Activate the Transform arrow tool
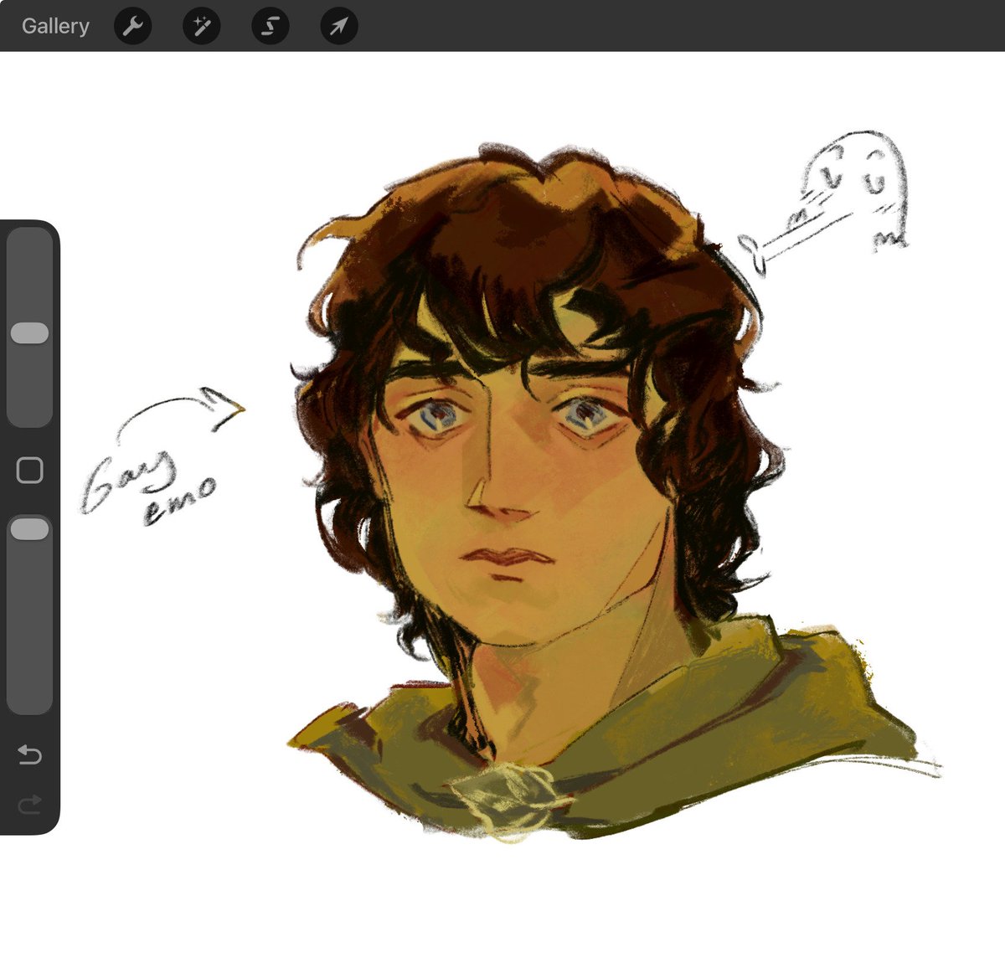 click(x=338, y=26)
